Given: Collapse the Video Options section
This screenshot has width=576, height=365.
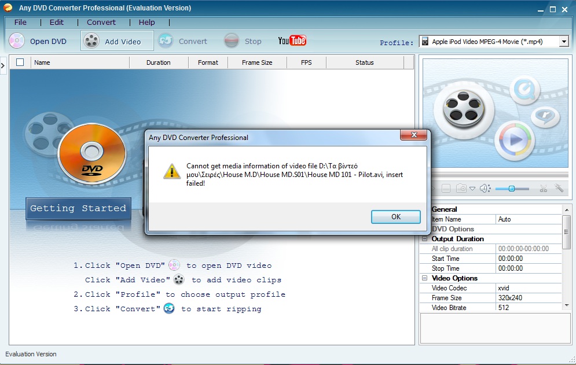Looking at the screenshot, I should pyautogui.click(x=425, y=278).
